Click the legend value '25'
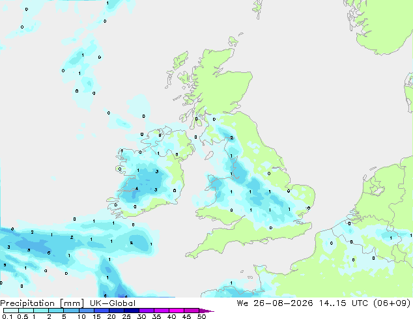Screen dimensions: 413x319 [126, 316]
